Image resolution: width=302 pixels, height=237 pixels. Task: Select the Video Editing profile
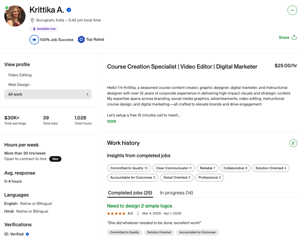coord(20,75)
